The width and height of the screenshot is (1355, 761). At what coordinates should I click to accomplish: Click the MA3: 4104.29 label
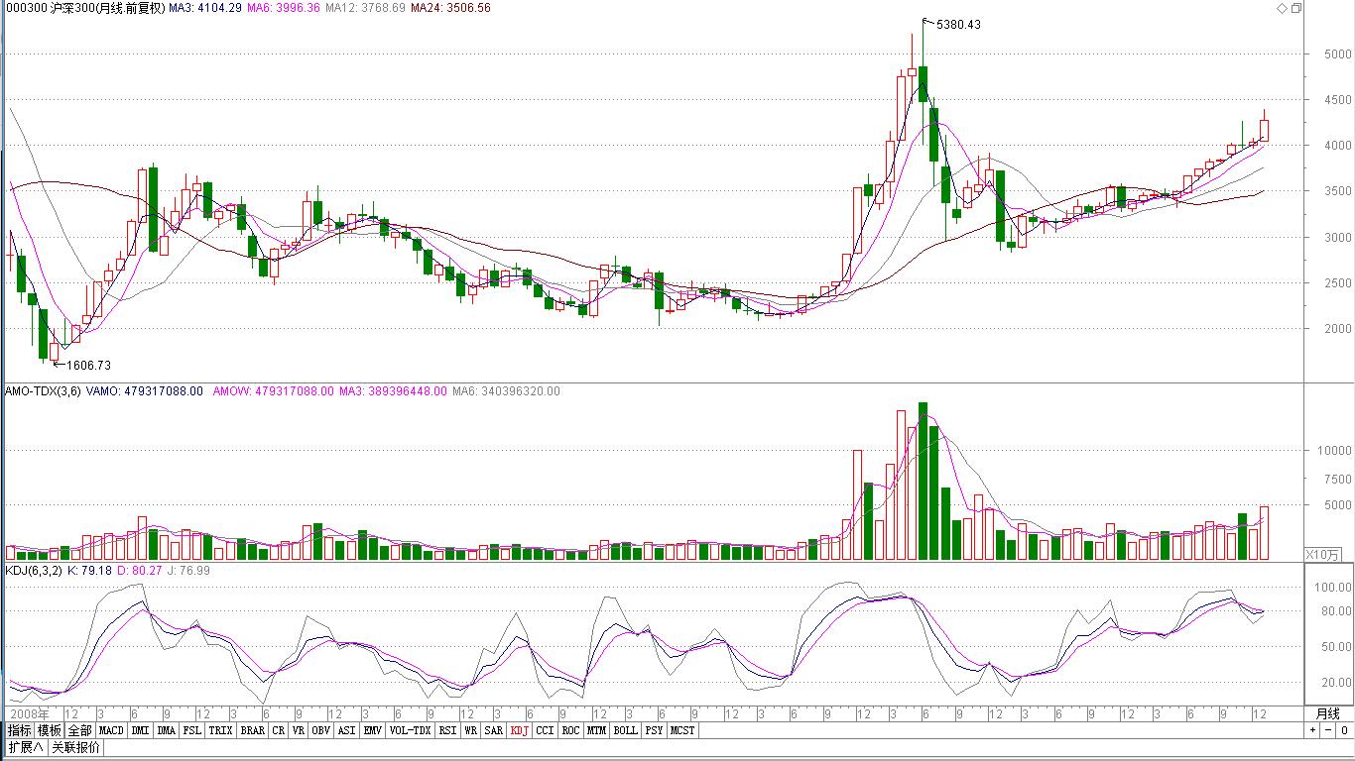205,8
